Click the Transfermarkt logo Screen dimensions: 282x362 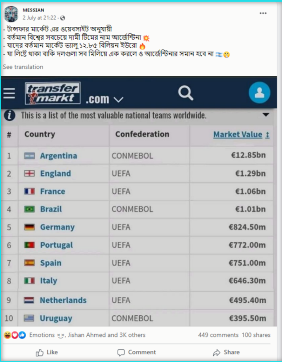[x=53, y=93]
